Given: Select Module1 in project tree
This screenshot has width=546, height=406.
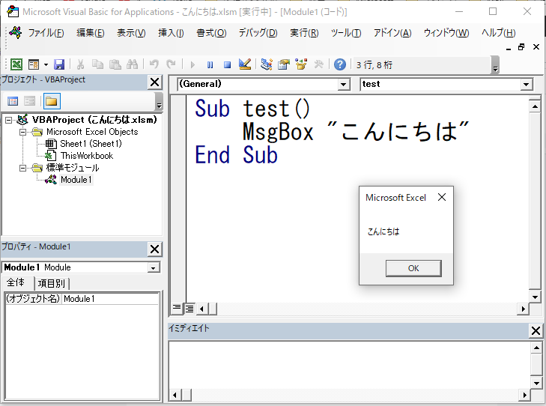Looking at the screenshot, I should [76, 180].
